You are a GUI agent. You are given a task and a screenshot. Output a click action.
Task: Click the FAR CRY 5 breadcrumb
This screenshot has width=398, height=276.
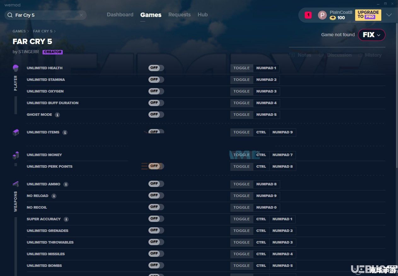[x=43, y=31]
